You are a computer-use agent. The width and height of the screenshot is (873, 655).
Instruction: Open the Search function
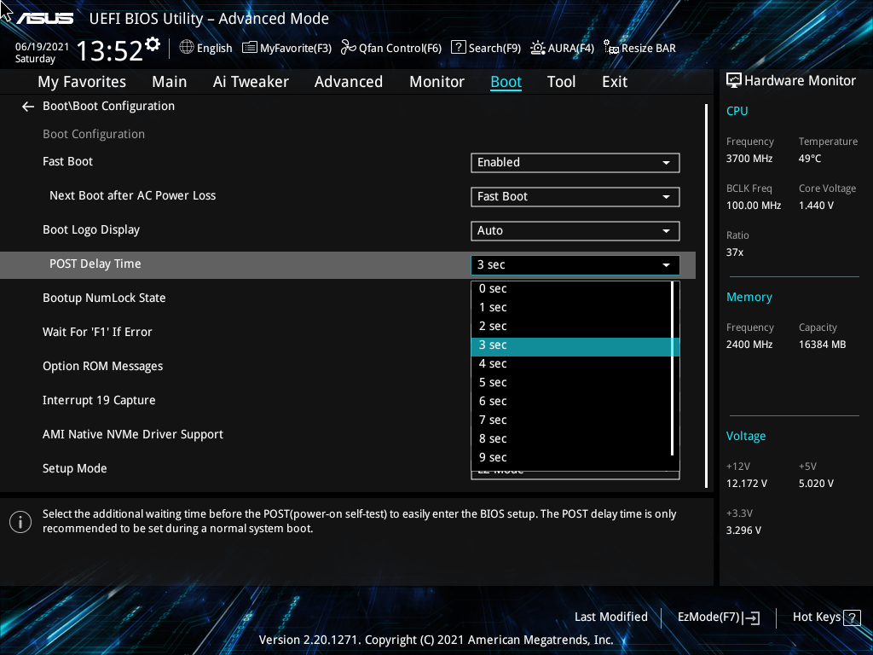[485, 48]
